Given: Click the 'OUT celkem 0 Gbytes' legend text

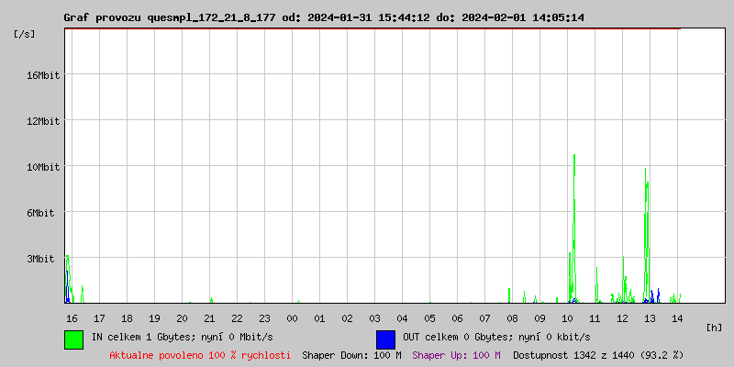Looking at the screenshot, I should [496, 337].
